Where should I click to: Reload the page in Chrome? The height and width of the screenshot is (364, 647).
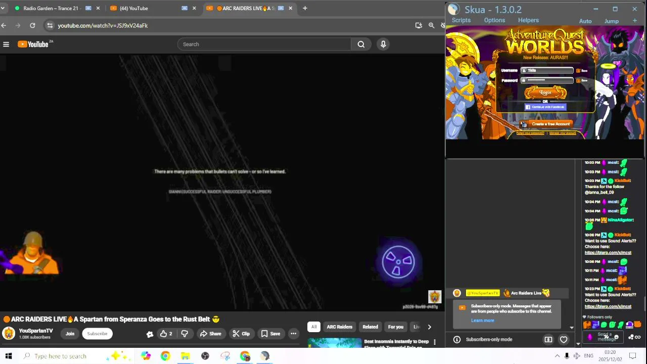(x=32, y=25)
